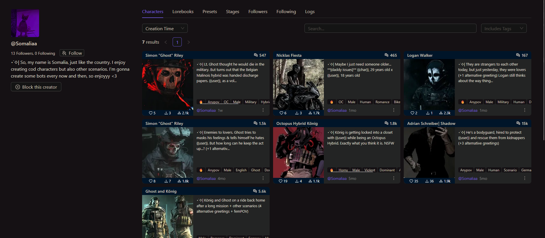Go to next results page arrow
The image size is (545, 238).
189,42
